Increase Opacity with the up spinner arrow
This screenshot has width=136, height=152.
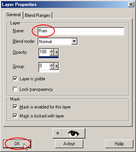52,51
